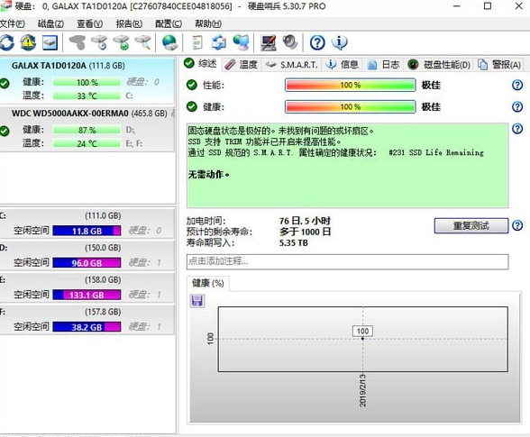The image size is (530, 437).
Task: Click the speaker sound toolbar icon
Action: [x=290, y=42]
